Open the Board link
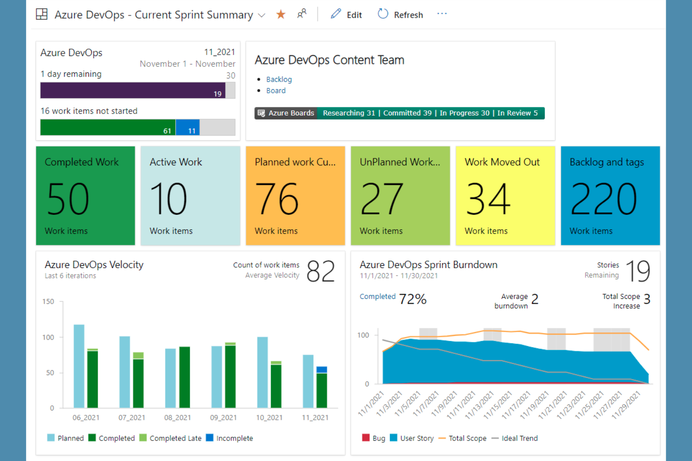The image size is (692, 461). 276,91
